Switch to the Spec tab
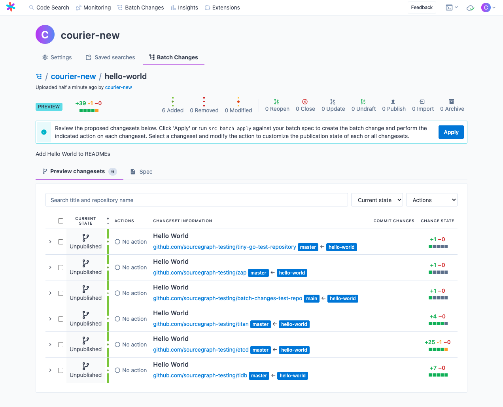Viewport: 503px width, 407px height. [142, 172]
